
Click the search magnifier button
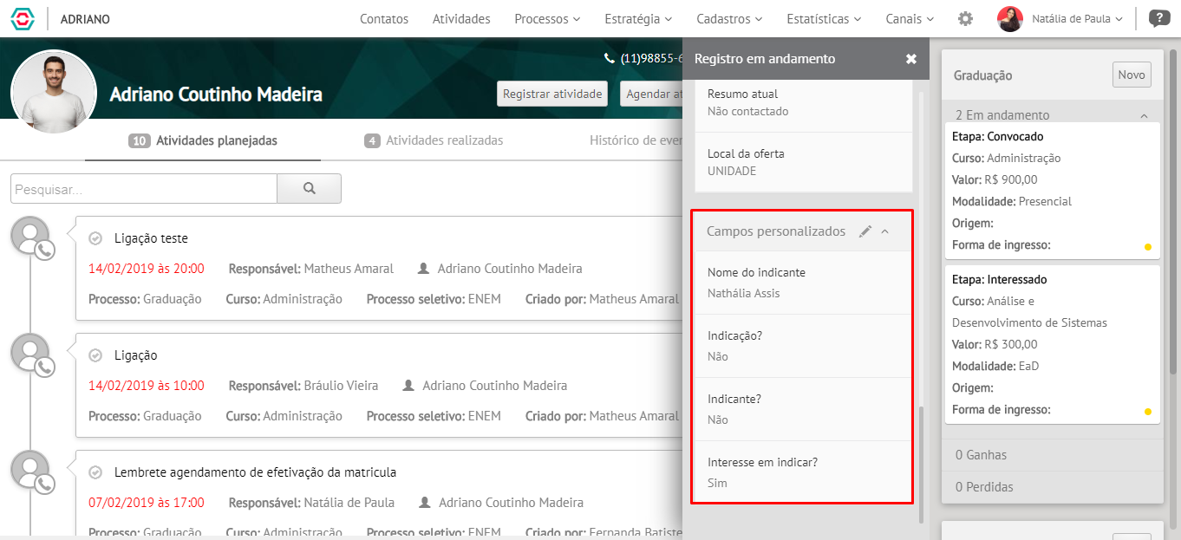[x=309, y=188]
